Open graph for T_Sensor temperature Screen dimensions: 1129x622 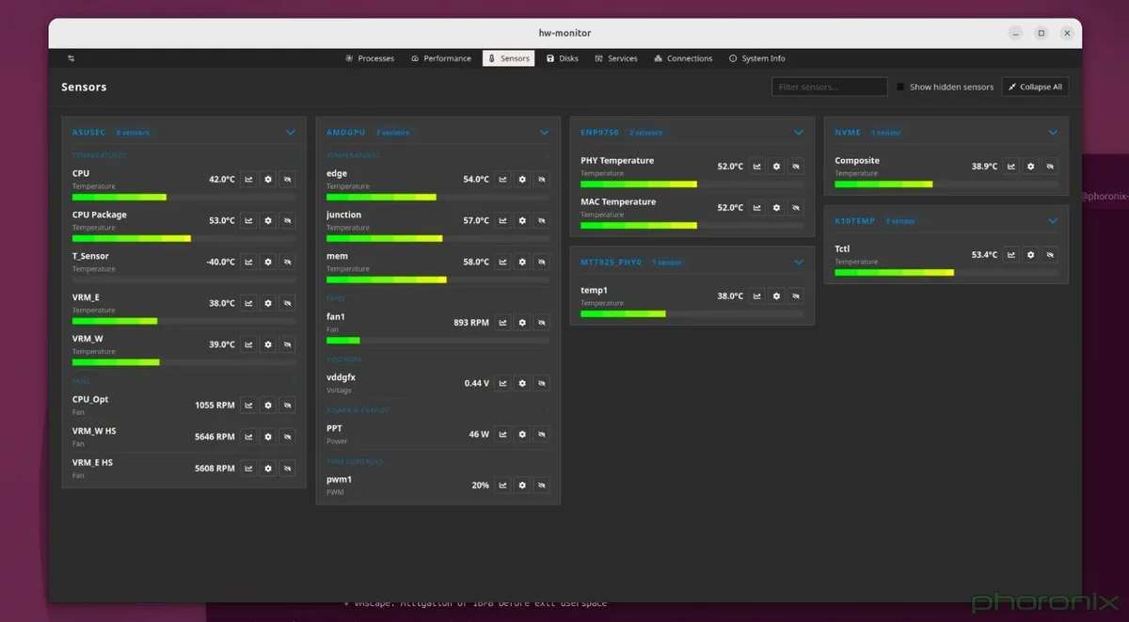tap(248, 262)
